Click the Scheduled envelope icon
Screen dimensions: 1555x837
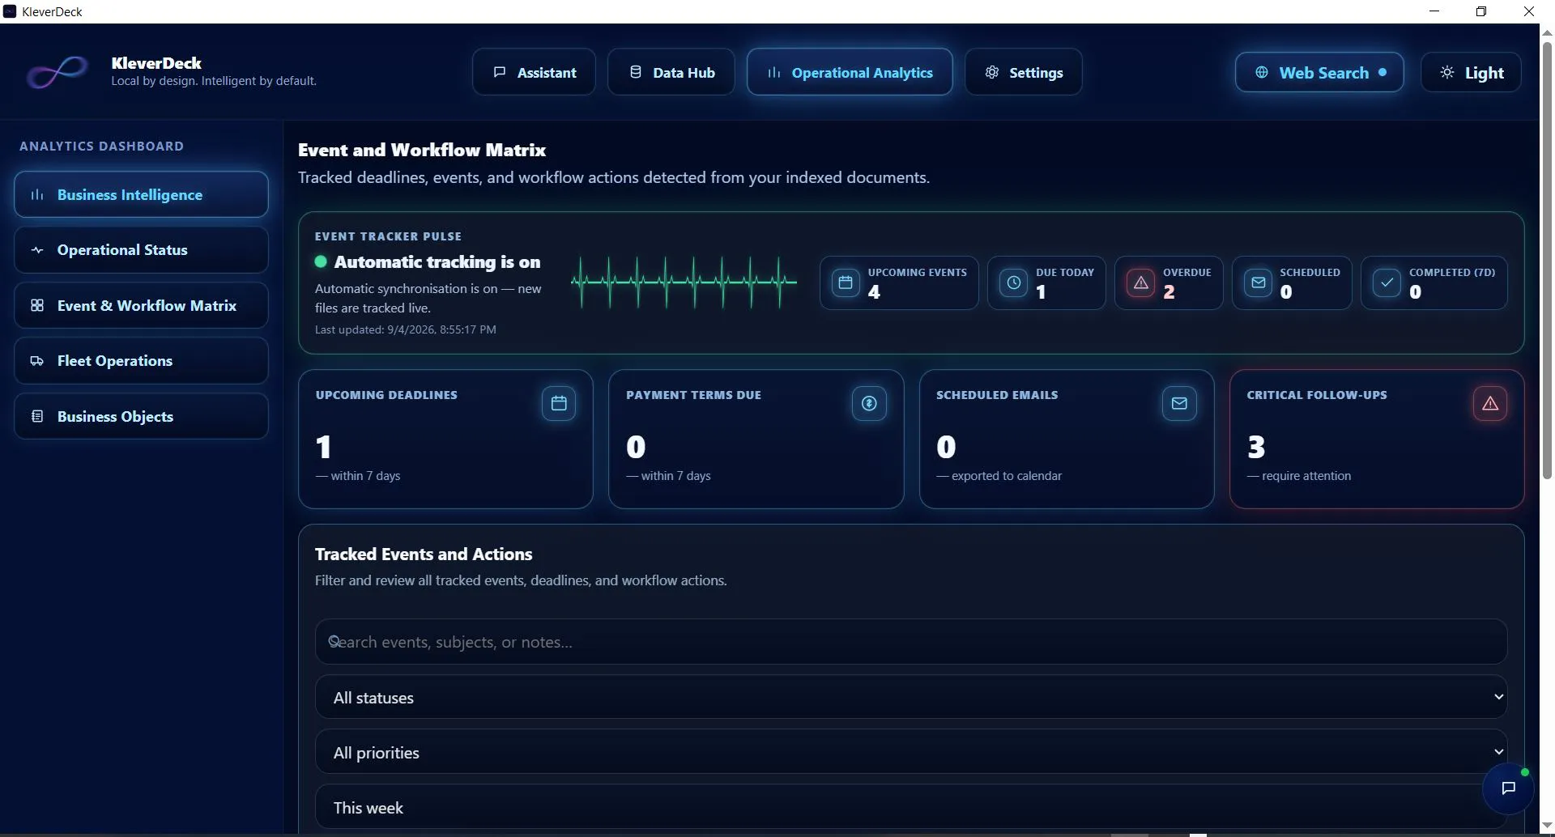point(1258,283)
